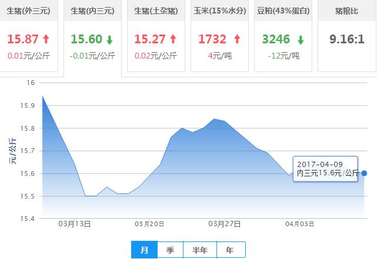Viewport: 377px width, 259px height.
Task: Select the 生猪(内三元) price tab
Action: pos(92,38)
